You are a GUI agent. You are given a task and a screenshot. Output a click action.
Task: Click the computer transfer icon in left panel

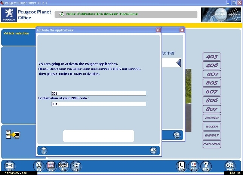coord(13,134)
